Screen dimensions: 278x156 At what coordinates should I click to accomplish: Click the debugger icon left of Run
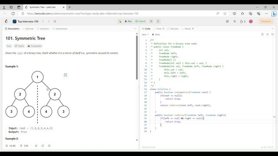click(x=120, y=21)
